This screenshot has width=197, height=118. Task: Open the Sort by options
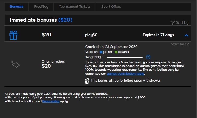[x=179, y=23]
